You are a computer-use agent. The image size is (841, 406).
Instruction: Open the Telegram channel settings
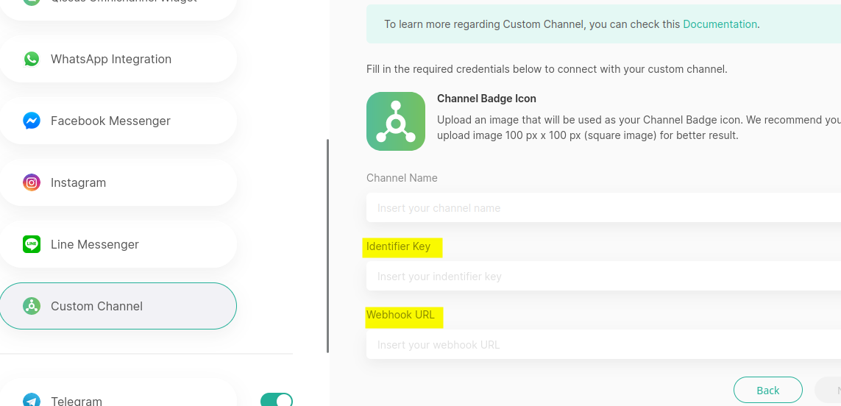click(x=77, y=400)
